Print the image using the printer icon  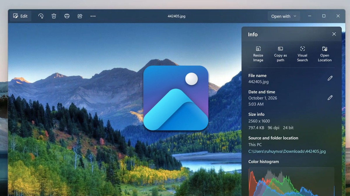[67, 16]
